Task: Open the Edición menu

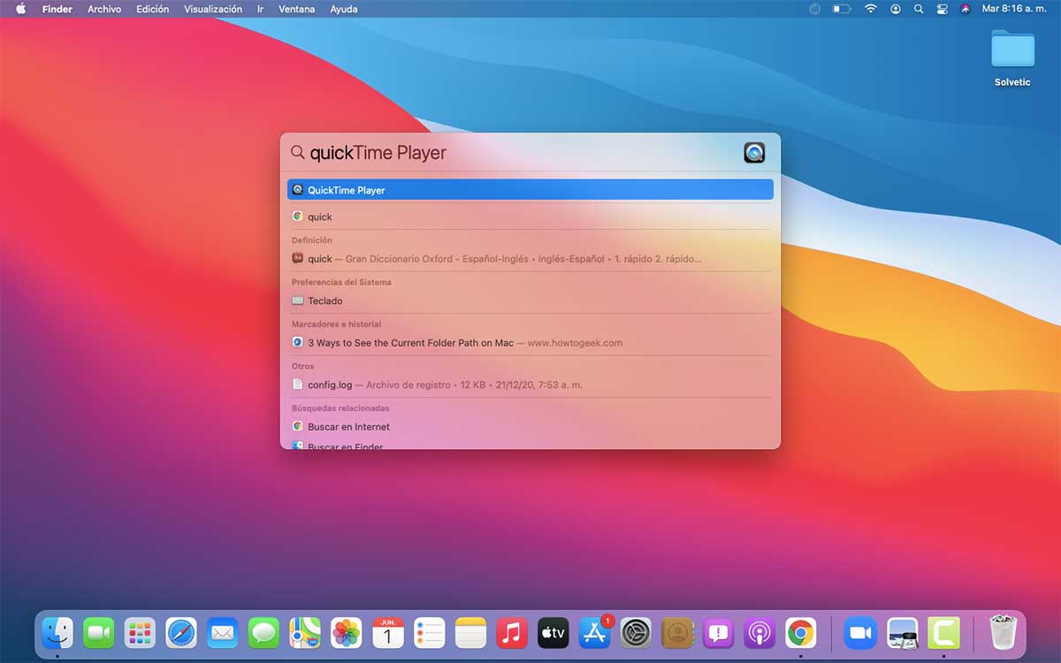Action: point(152,9)
